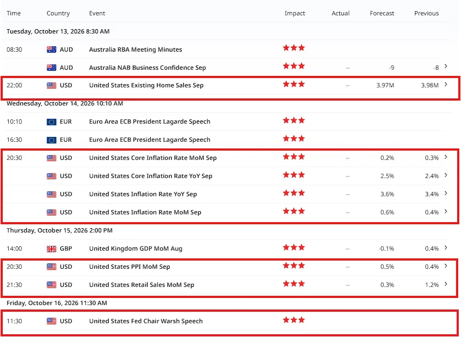The image size is (461, 337).
Task: Click EU flag in 16:30 Lagarde Speech row
Action: pyautogui.click(x=52, y=140)
